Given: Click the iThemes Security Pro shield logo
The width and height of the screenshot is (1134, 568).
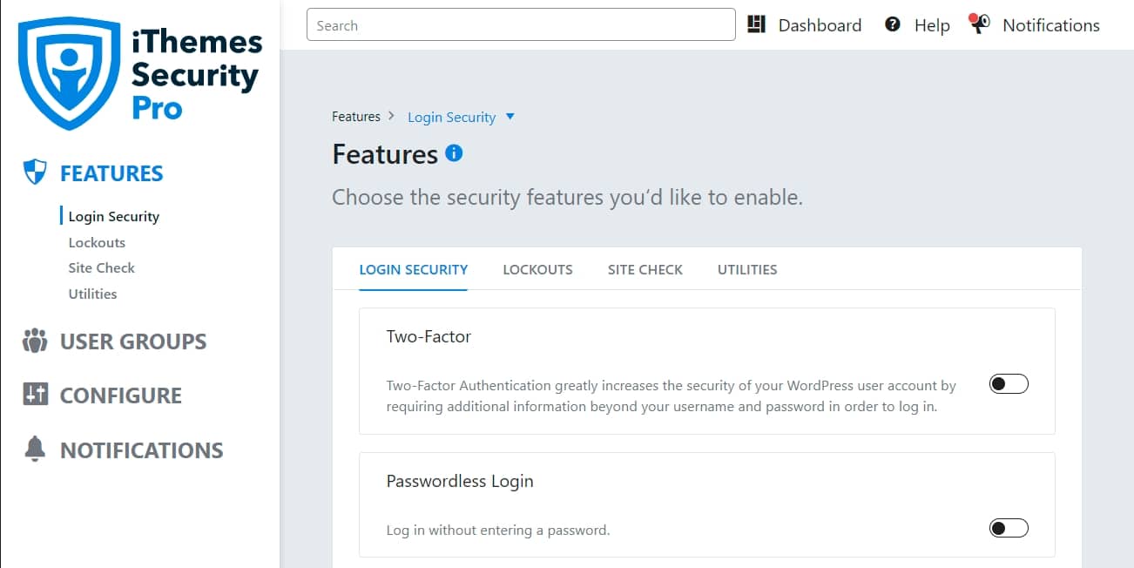Looking at the screenshot, I should [69, 73].
